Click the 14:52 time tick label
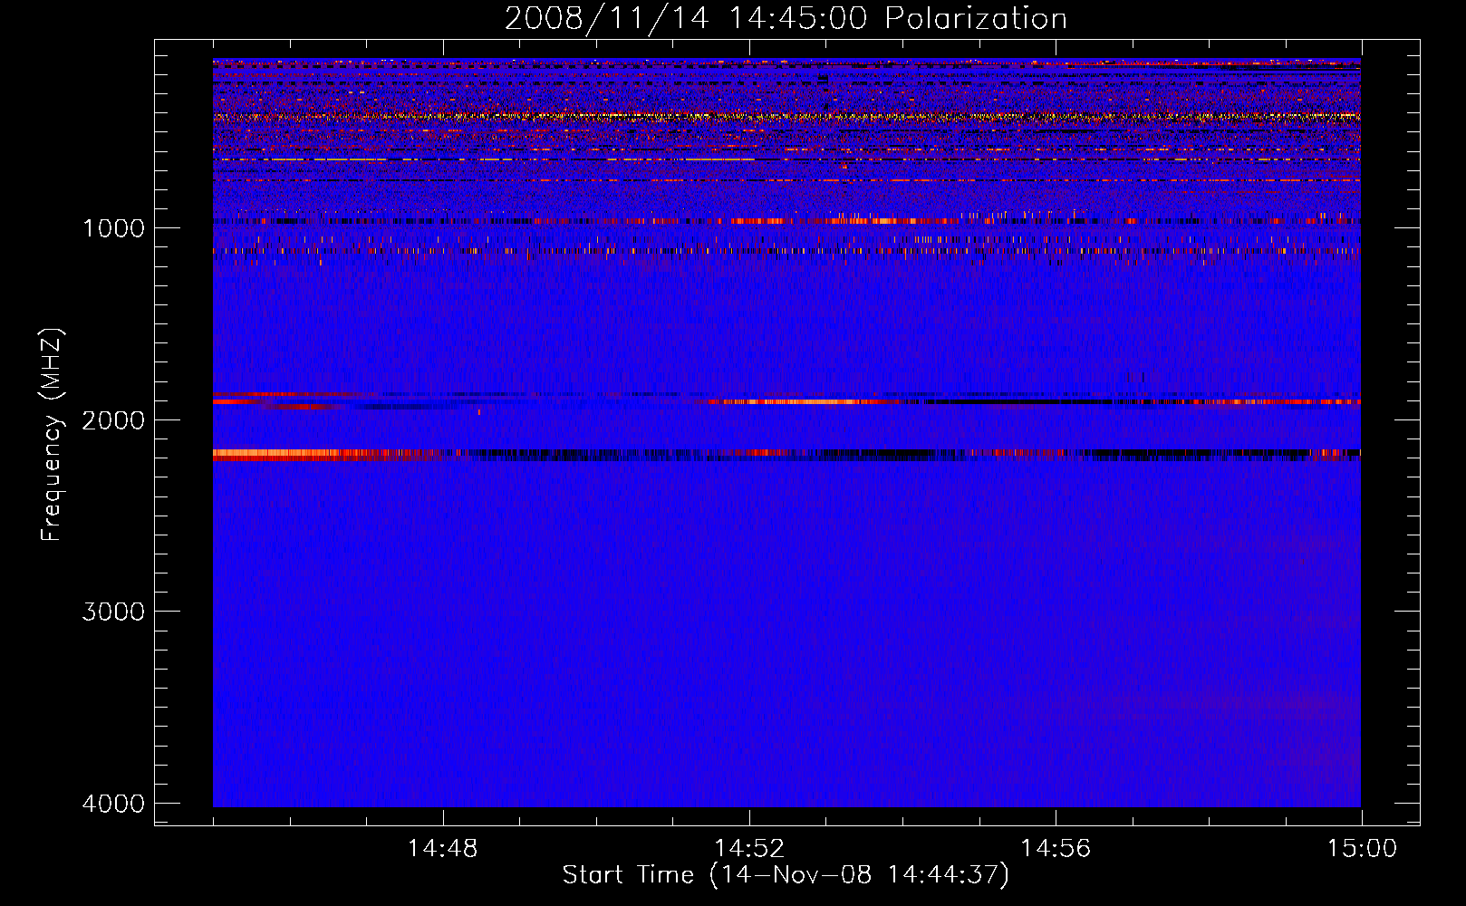1466x906 pixels. pyautogui.click(x=748, y=849)
